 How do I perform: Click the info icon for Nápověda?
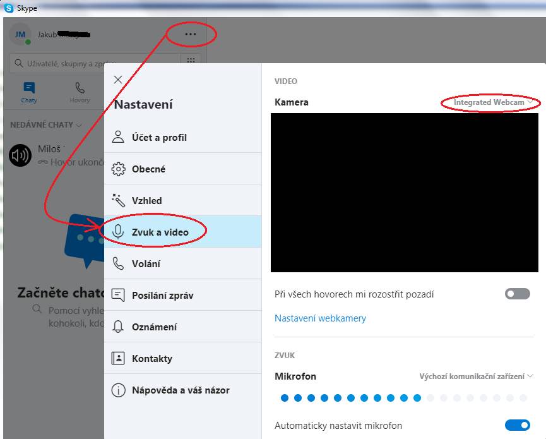point(118,390)
